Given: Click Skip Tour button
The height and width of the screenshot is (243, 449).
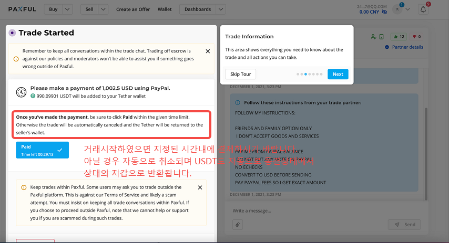Looking at the screenshot, I should 241,74.
